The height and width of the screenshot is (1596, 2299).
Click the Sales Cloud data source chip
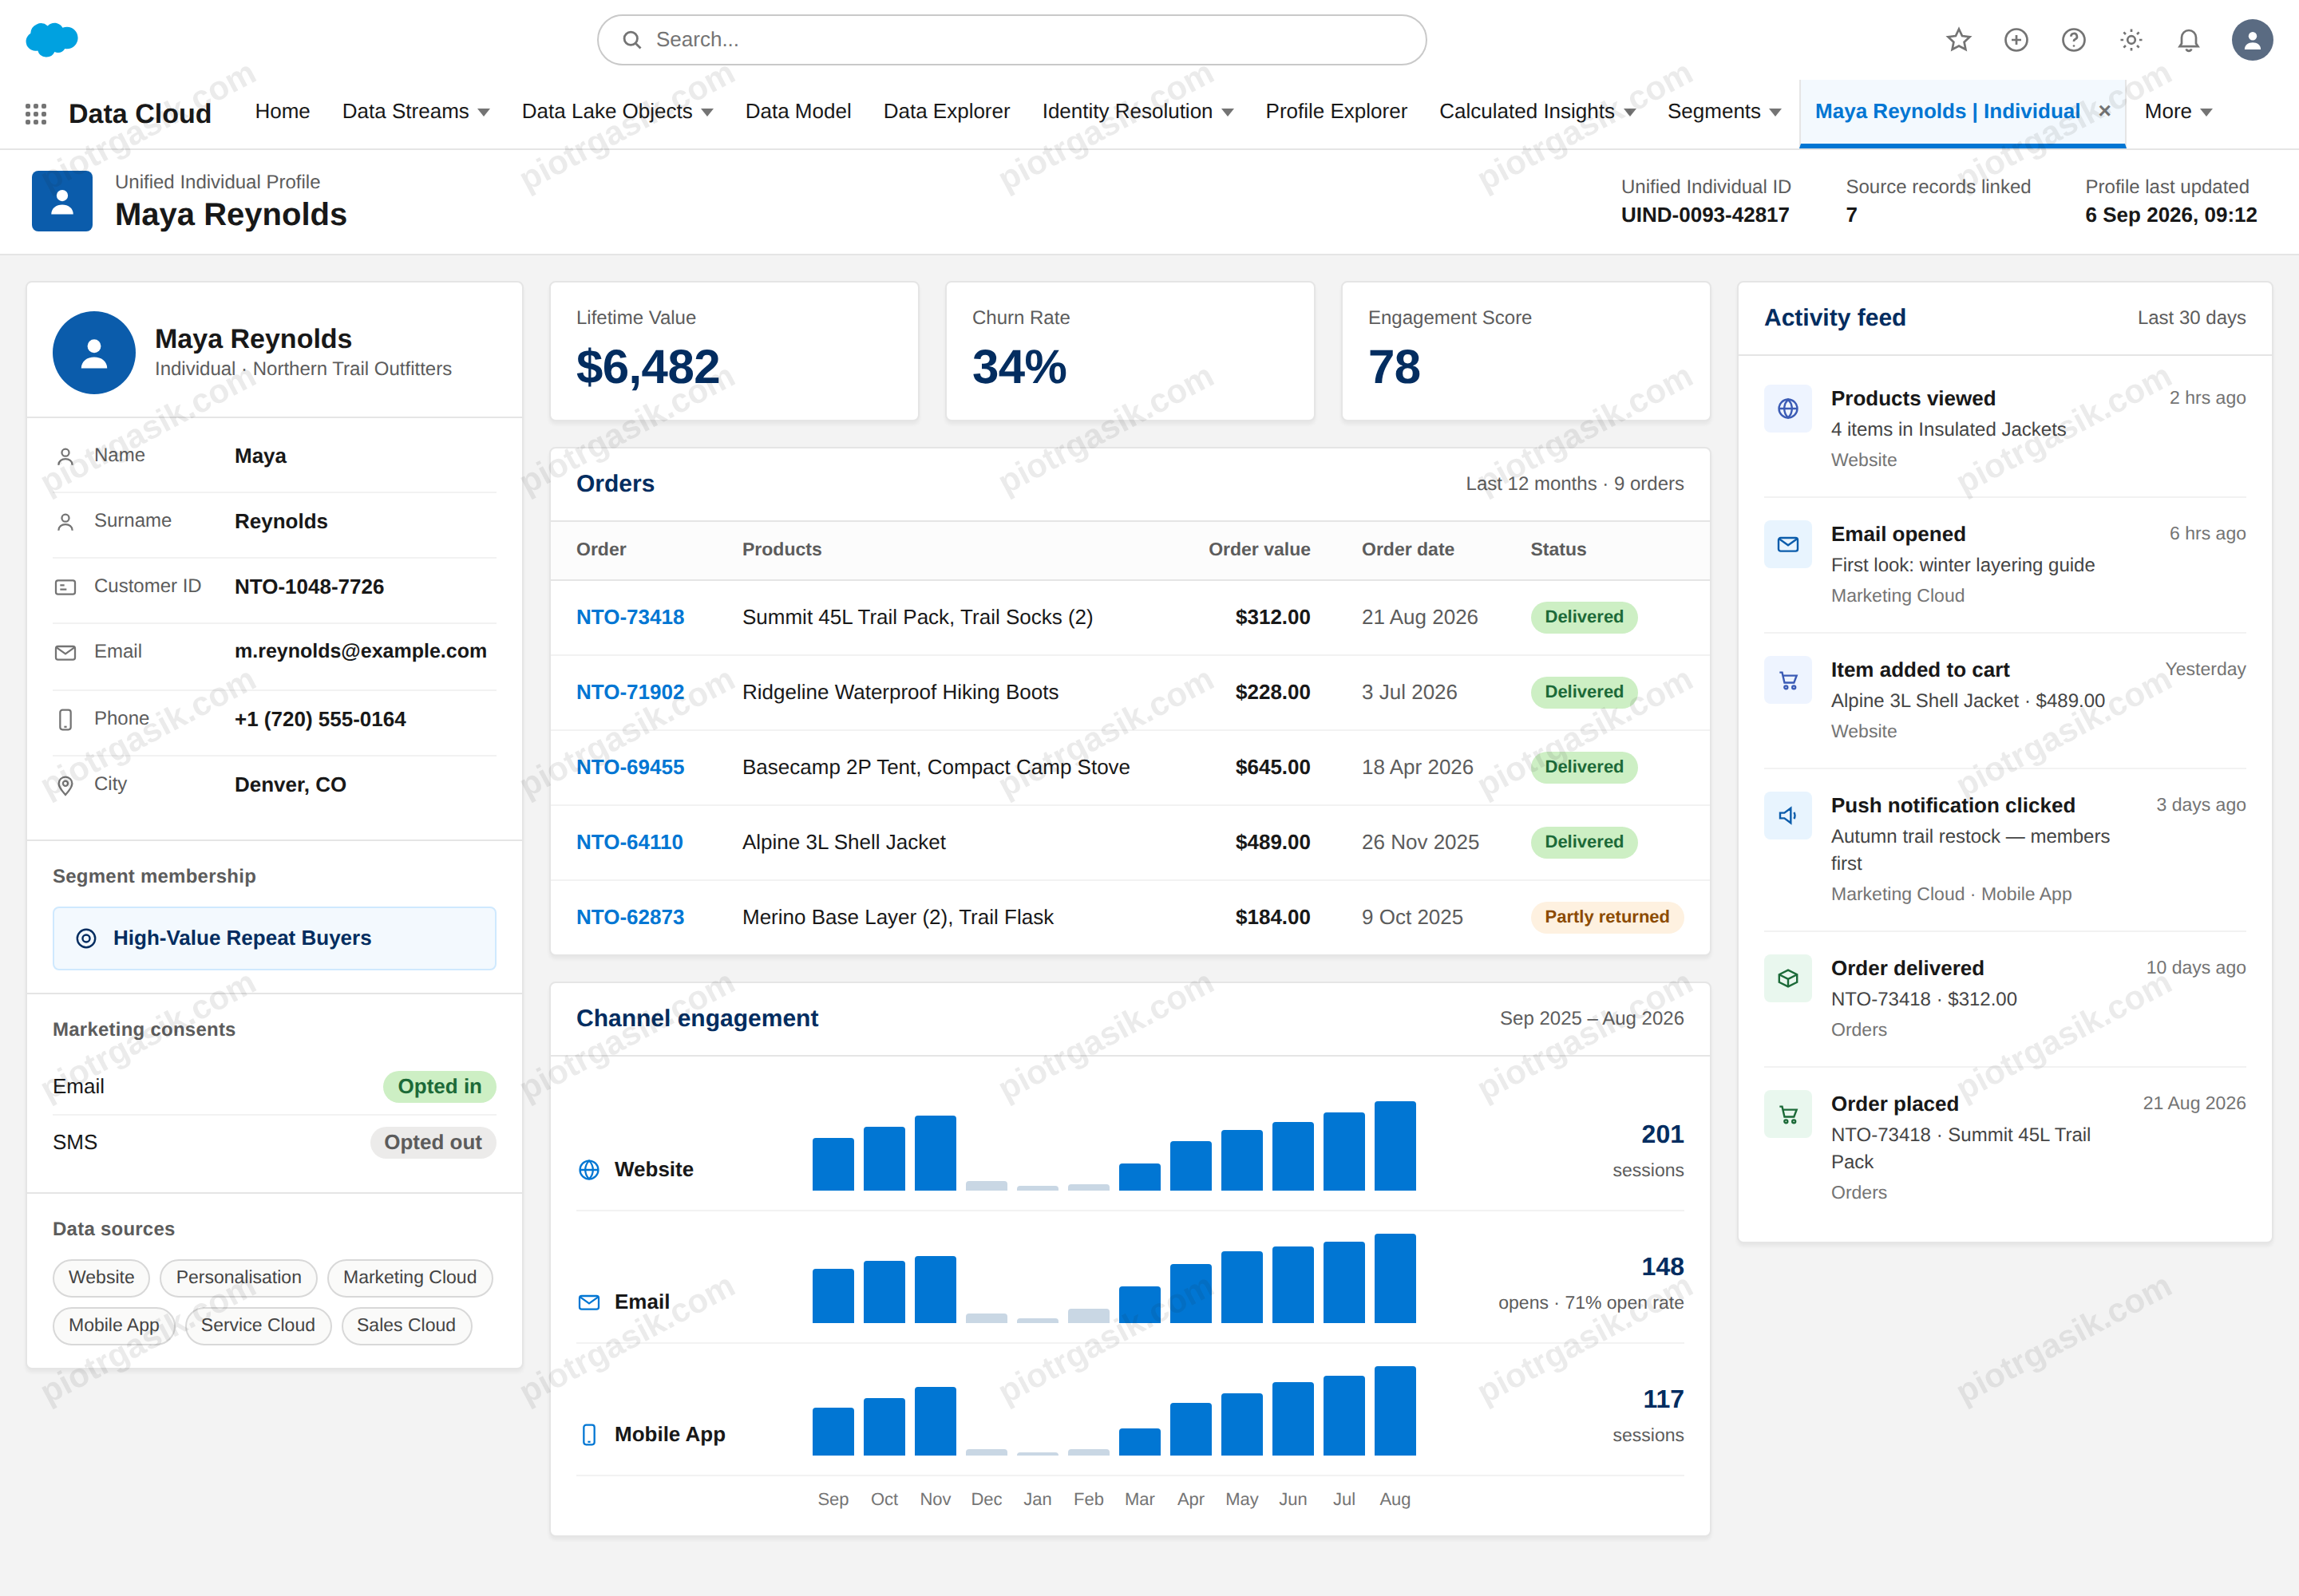tap(406, 1326)
